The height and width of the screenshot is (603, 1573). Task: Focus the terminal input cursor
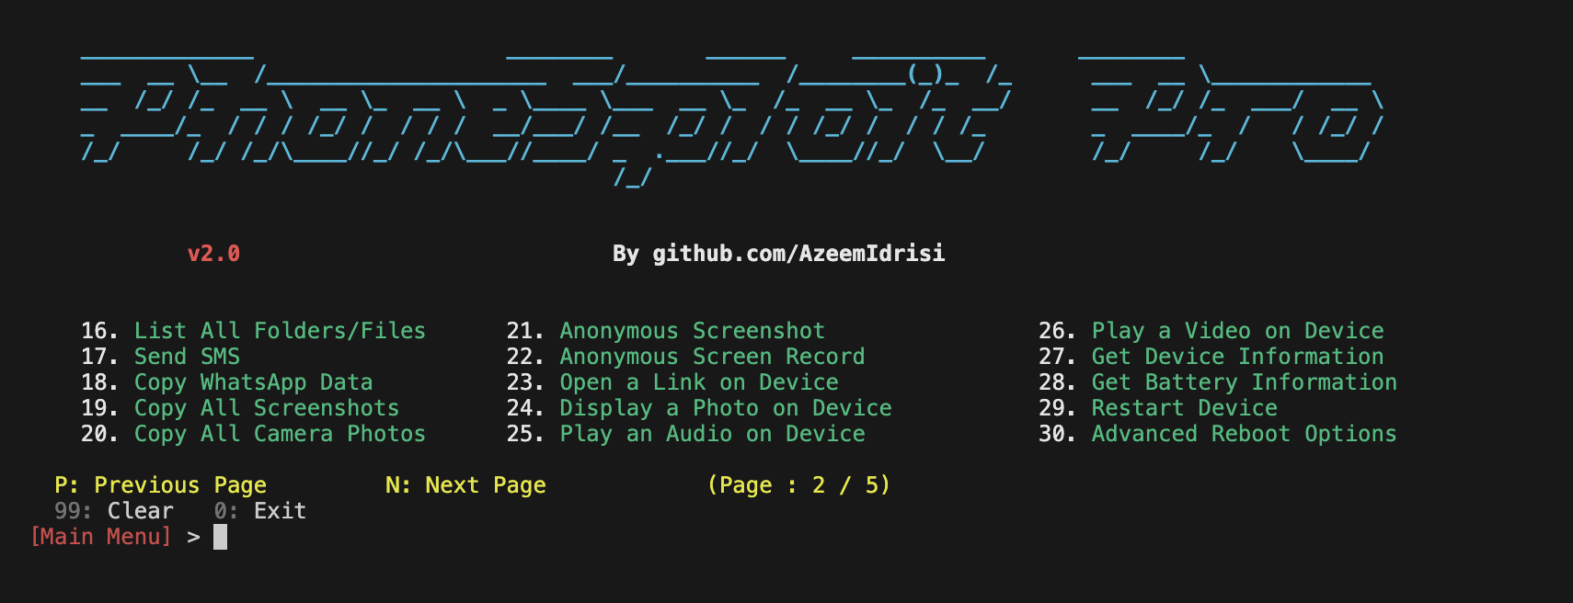(x=220, y=537)
